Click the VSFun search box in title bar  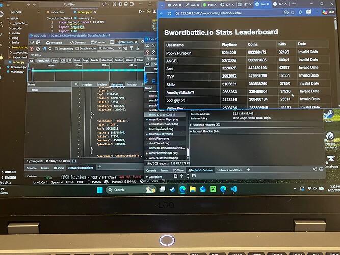pos(69,5)
